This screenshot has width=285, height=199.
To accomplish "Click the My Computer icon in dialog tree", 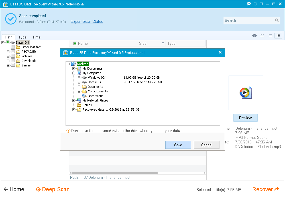I will coord(79,73).
